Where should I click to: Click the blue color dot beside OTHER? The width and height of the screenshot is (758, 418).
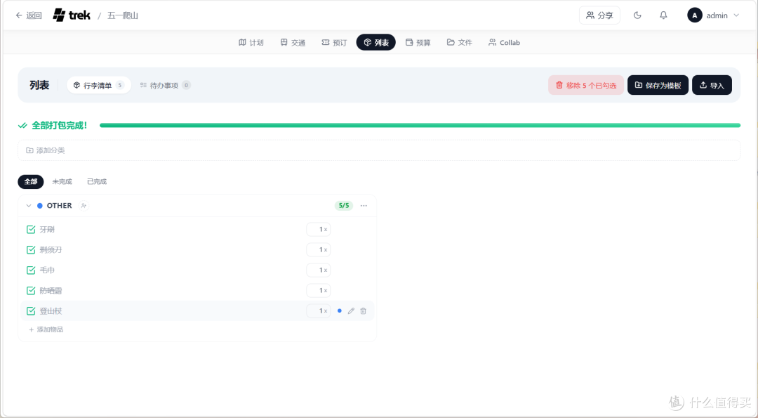39,206
